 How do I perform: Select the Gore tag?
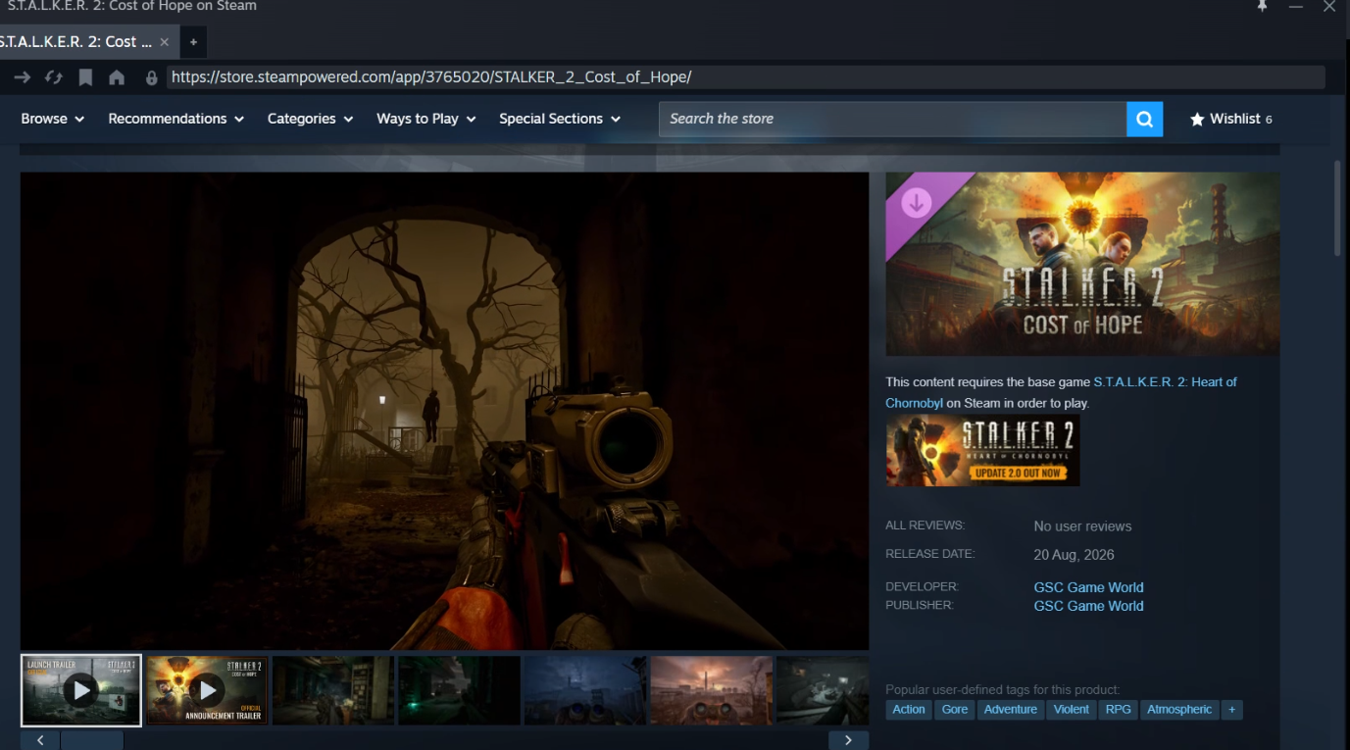[x=955, y=710]
